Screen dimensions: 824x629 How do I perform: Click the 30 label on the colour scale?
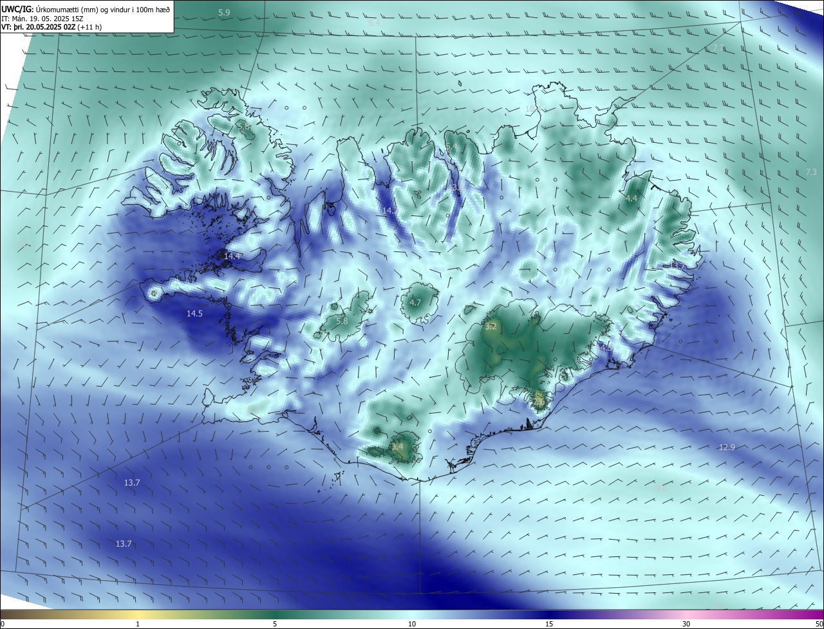(686, 624)
